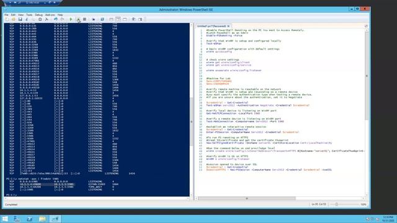Click the Cut scissors icon in the toolbar
397x223 pixels.
(x=27, y=19)
